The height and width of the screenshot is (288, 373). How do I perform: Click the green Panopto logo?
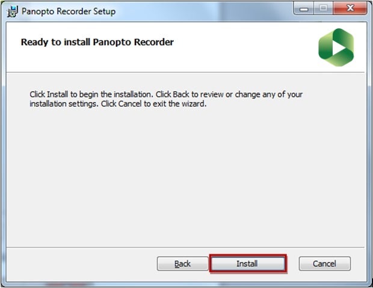(x=336, y=47)
